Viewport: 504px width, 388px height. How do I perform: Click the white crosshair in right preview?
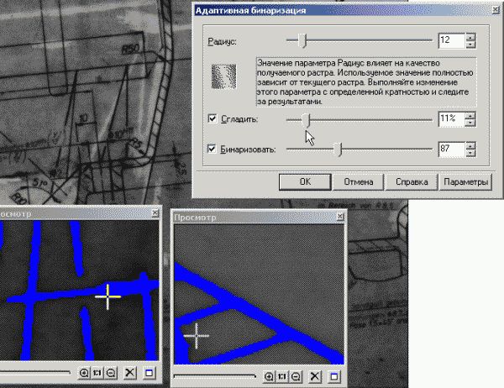click(x=197, y=336)
